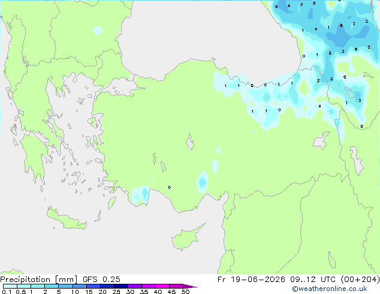
Task: Click the island of Crete on map
Action: (66, 219)
